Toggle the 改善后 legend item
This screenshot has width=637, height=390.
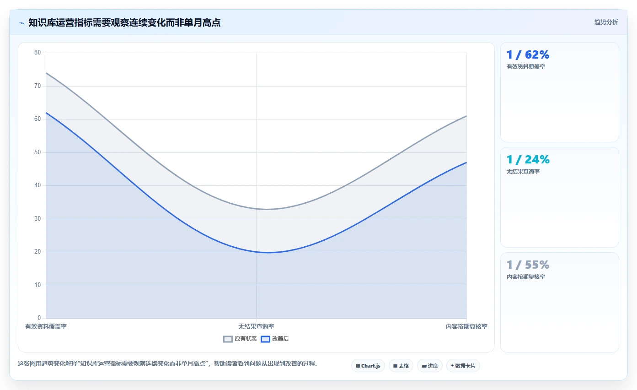click(275, 339)
